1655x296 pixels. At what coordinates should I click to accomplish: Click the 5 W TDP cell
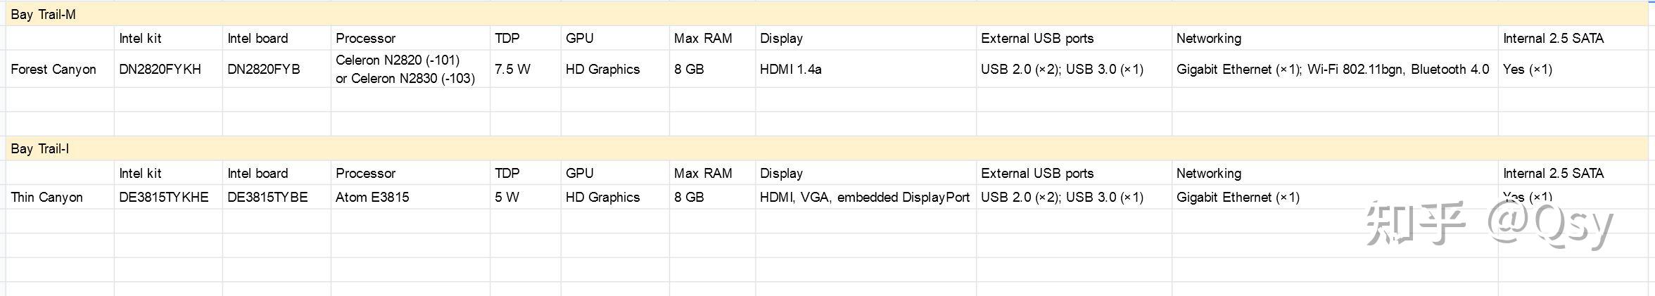pyautogui.click(x=507, y=197)
